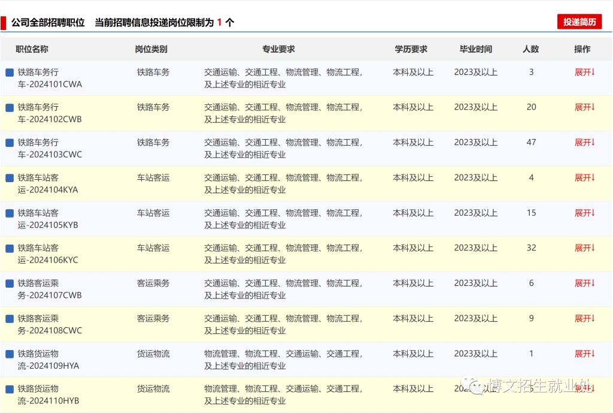The image size is (613, 413).
Task: Select checkbox for 铁路货运物流-2024110HYB
Action: tap(10, 389)
